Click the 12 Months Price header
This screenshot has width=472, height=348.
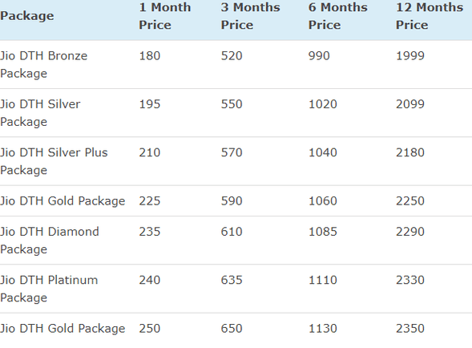click(430, 16)
